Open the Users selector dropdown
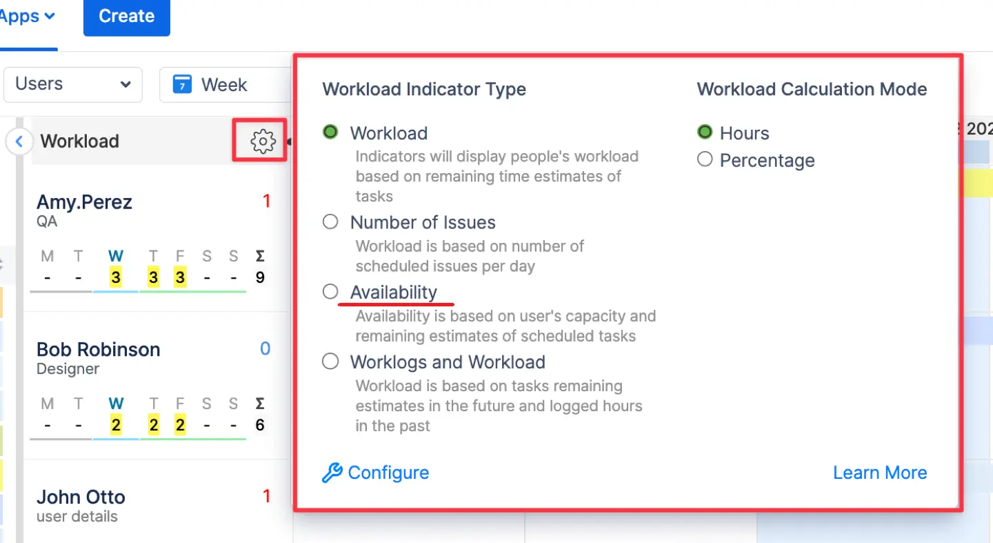Screen dimensions: 993x543 72,84
